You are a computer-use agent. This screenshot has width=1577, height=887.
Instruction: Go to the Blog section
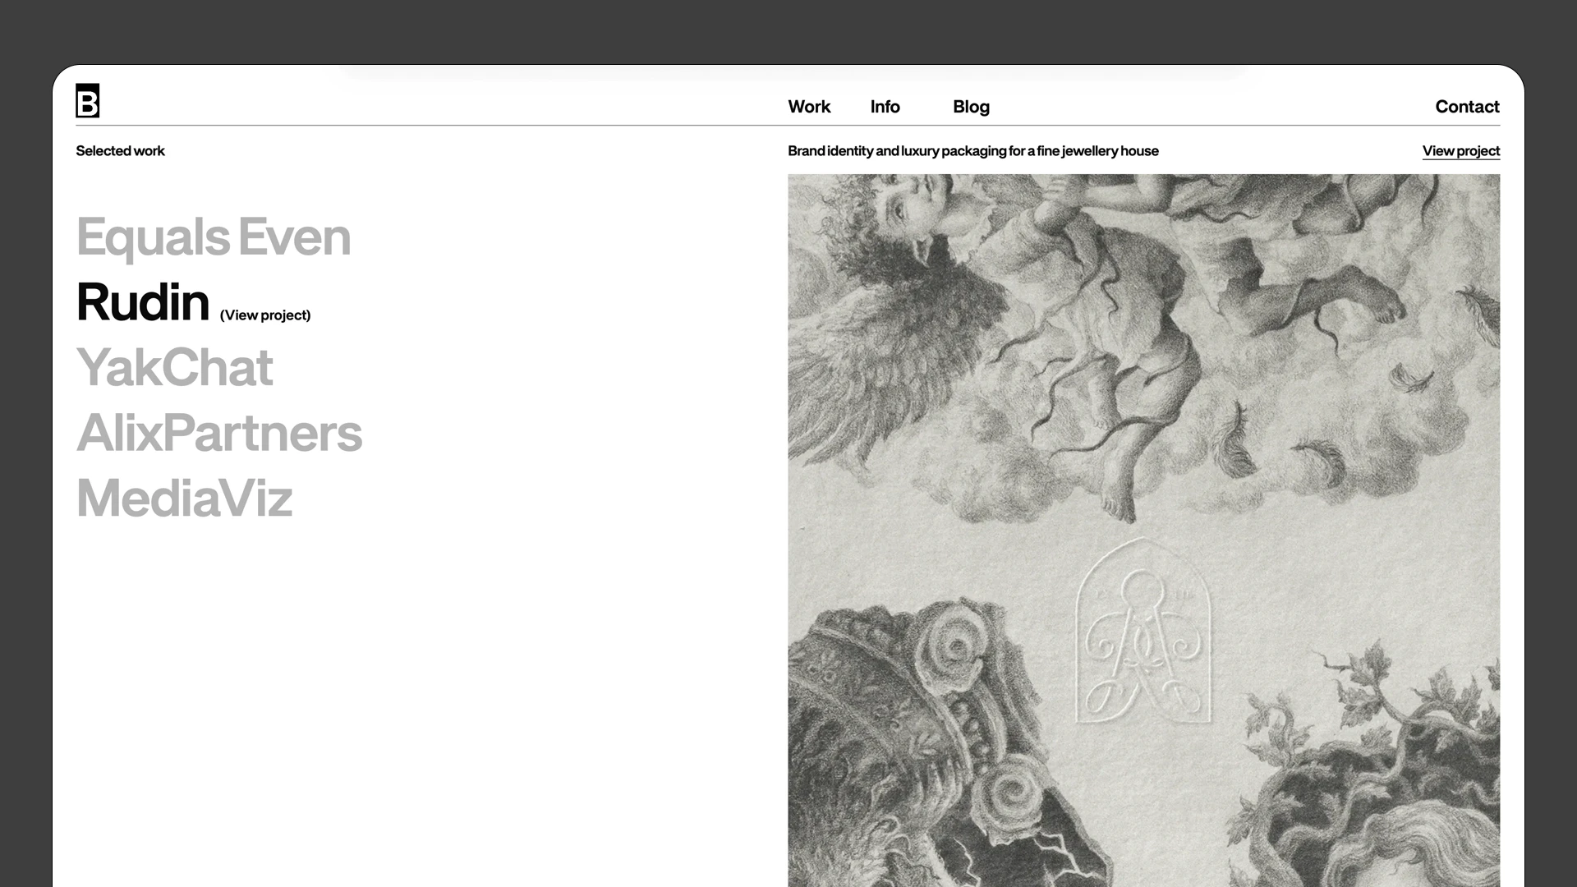pos(971,107)
